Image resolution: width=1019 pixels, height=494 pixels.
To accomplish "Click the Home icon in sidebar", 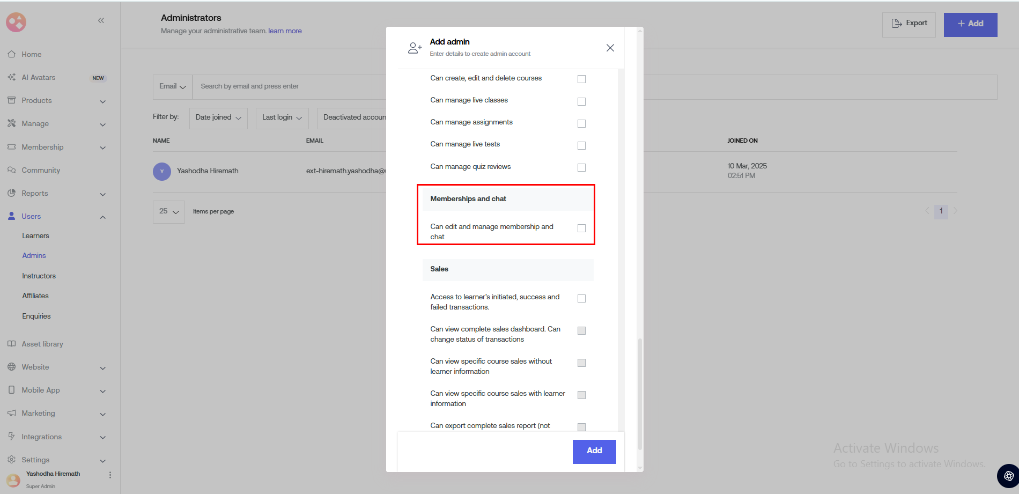I will pyautogui.click(x=11, y=54).
